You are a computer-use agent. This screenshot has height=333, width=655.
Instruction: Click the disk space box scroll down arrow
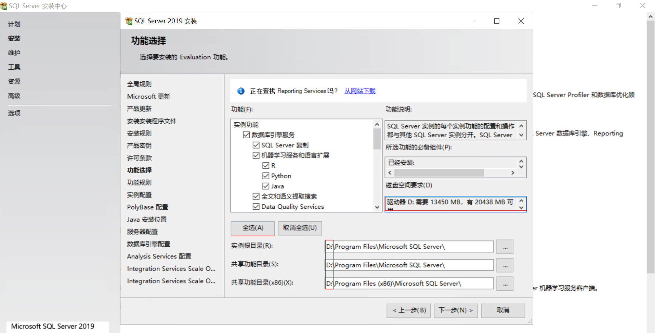click(521, 208)
